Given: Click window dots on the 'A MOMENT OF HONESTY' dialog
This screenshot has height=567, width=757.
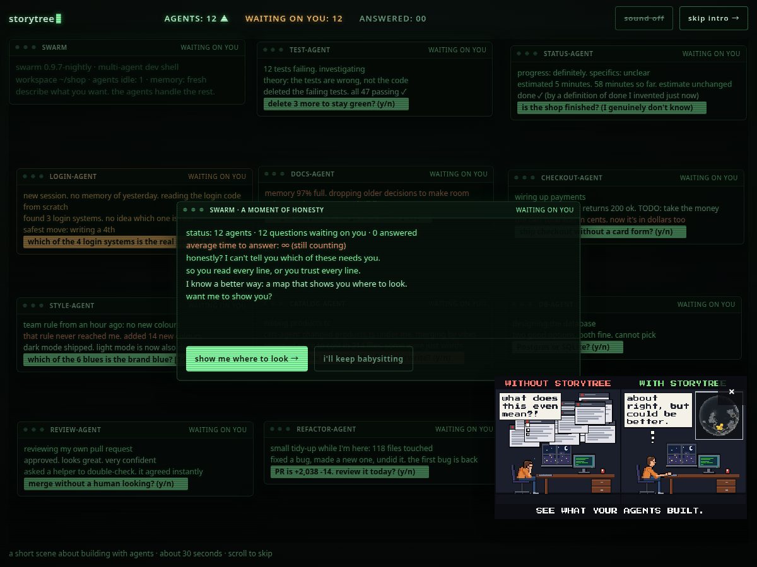Looking at the screenshot, I should (193, 210).
